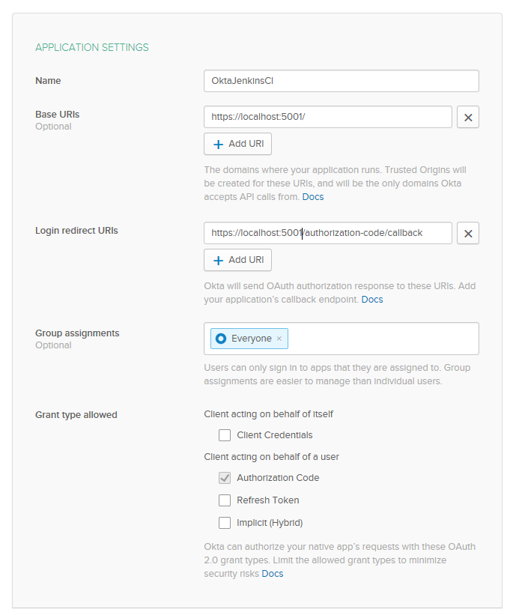The height and width of the screenshot is (615, 510).
Task: Toggle the Authorization Code checkbox
Action: coord(225,478)
